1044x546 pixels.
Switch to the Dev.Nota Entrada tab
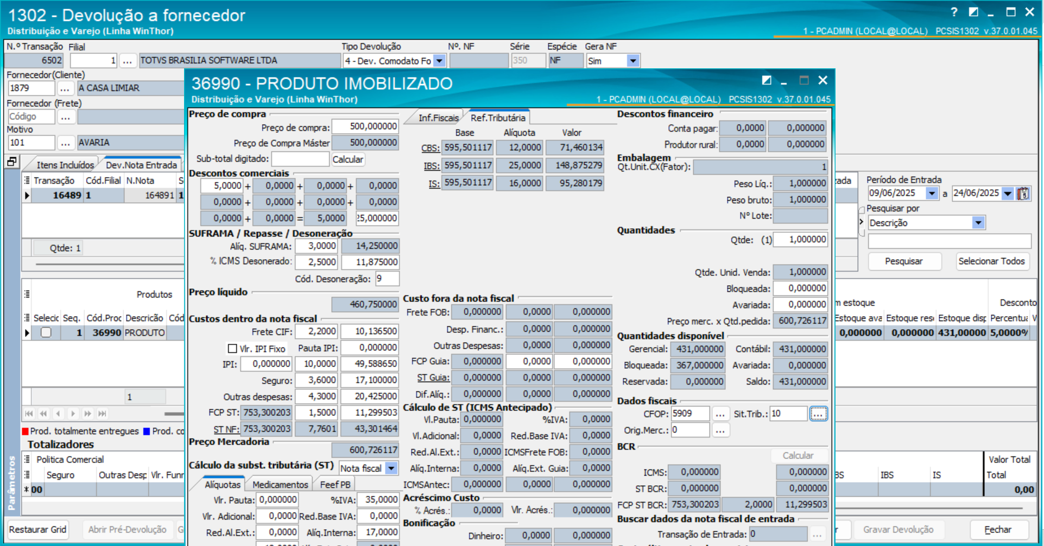tap(141, 165)
